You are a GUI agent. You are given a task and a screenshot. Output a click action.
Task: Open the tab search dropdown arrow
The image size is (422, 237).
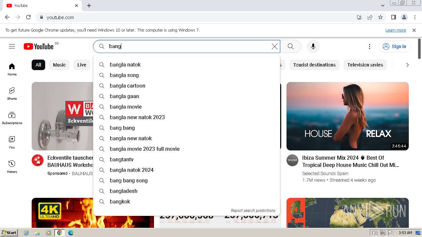pos(383,6)
